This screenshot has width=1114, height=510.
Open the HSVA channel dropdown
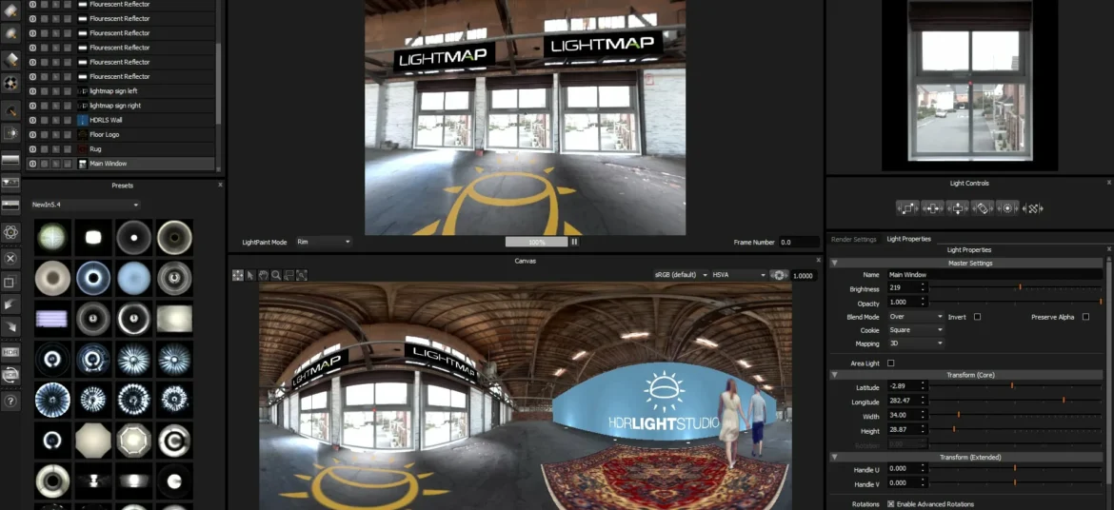tap(739, 275)
